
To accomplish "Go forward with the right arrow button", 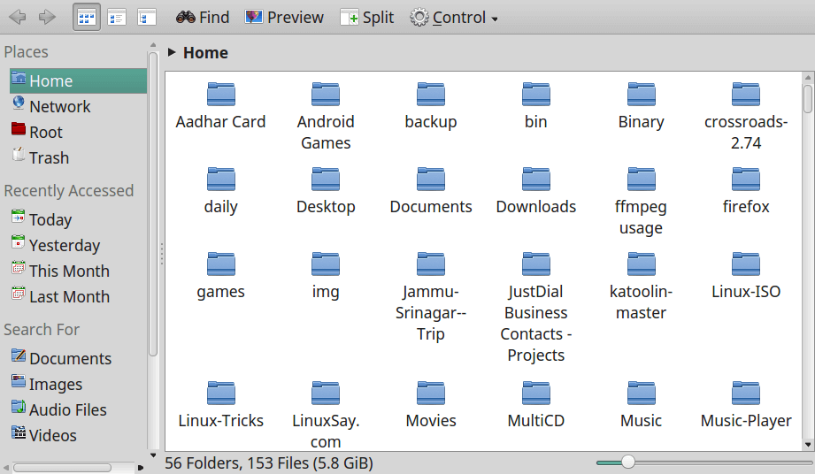I will tap(47, 17).
